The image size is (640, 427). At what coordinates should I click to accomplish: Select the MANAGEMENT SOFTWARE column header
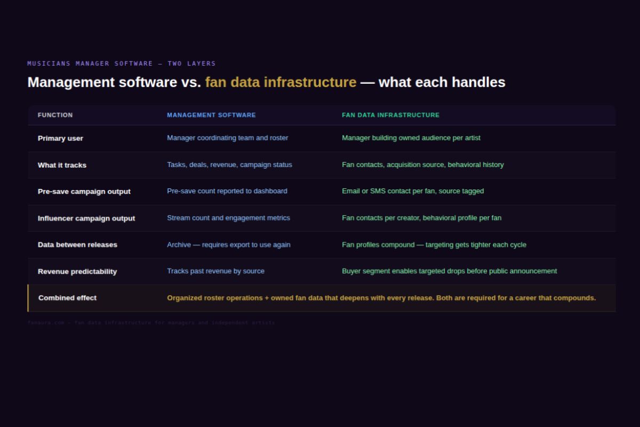click(211, 115)
